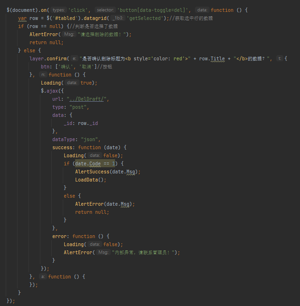Click '$.ajax' call
This screenshot has height=306, width=300.
click(x=49, y=91)
